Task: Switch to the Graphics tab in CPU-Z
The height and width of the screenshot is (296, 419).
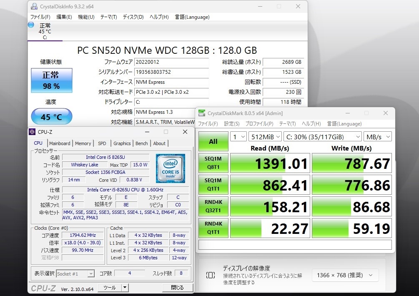Action: [x=122, y=143]
